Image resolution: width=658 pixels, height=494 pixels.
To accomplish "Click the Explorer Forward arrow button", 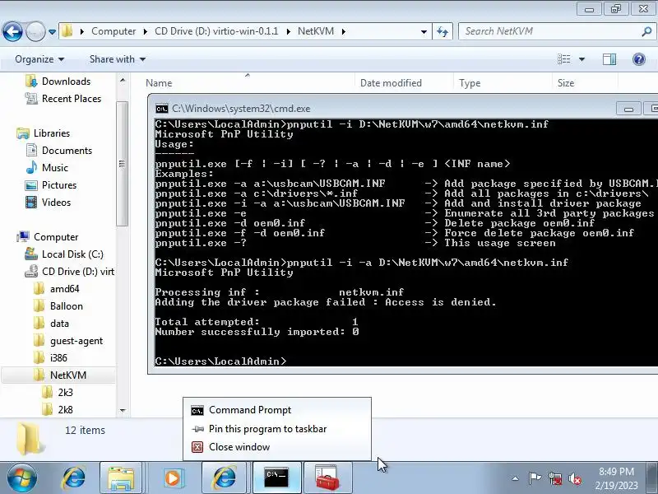I will point(35,31).
